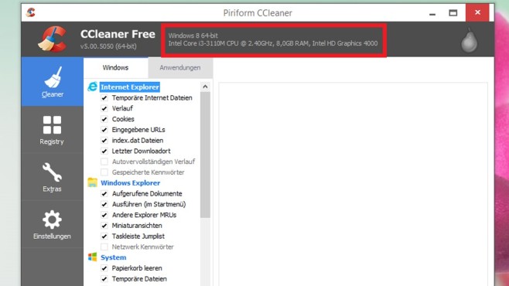This screenshot has height=286, width=509.
Task: Click the version text v5.00.5050 (64-bit)
Action: tap(108, 46)
